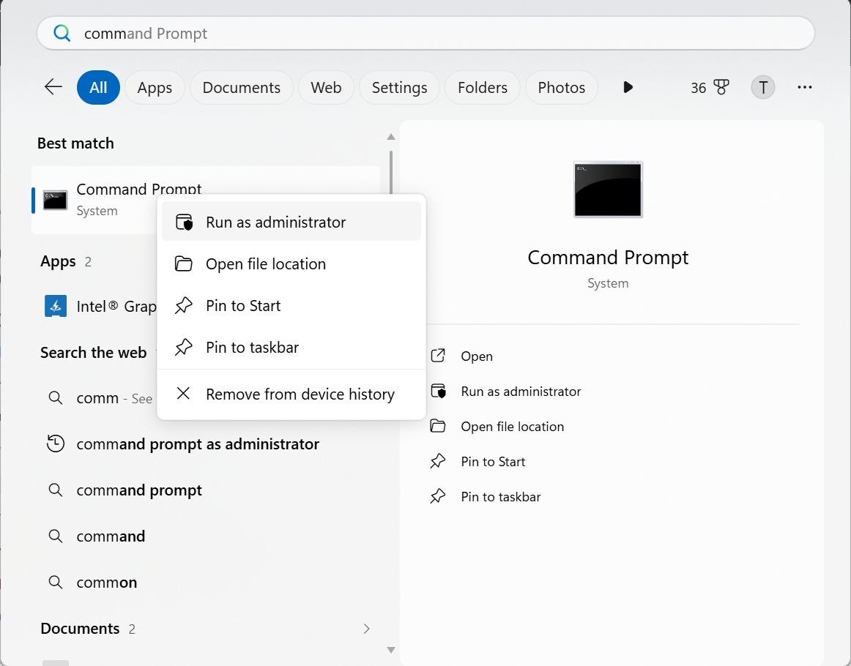Click folder icon in right pane Open file location
This screenshot has width=851, height=666.
[x=438, y=426]
